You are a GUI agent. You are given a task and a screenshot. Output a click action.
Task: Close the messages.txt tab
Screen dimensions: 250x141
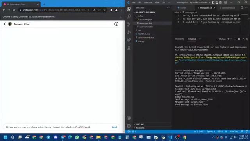pyautogui.click(x=214, y=8)
